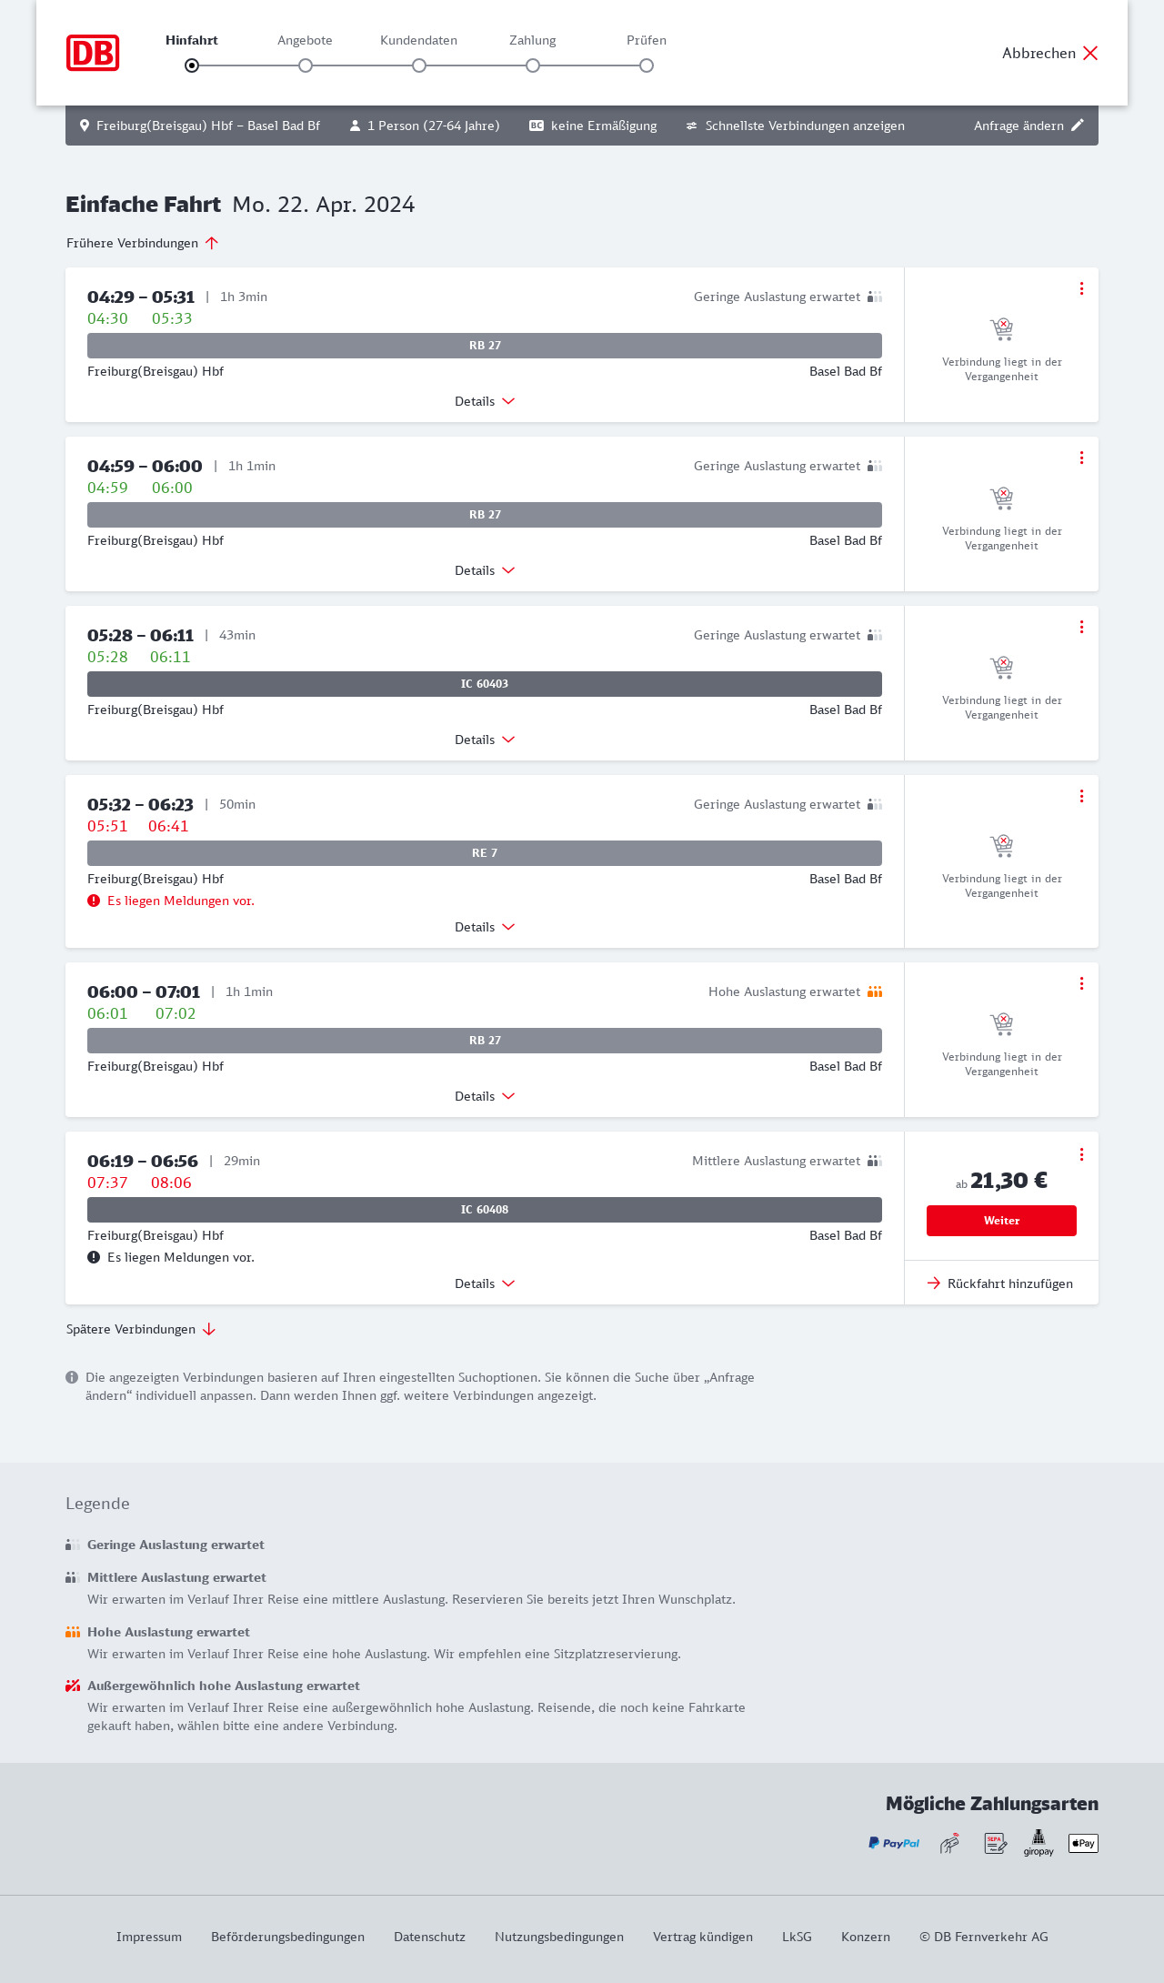Open three-dot menu for 04:29 connection
Image resolution: width=1164 pixels, height=1983 pixels.
(x=1081, y=288)
